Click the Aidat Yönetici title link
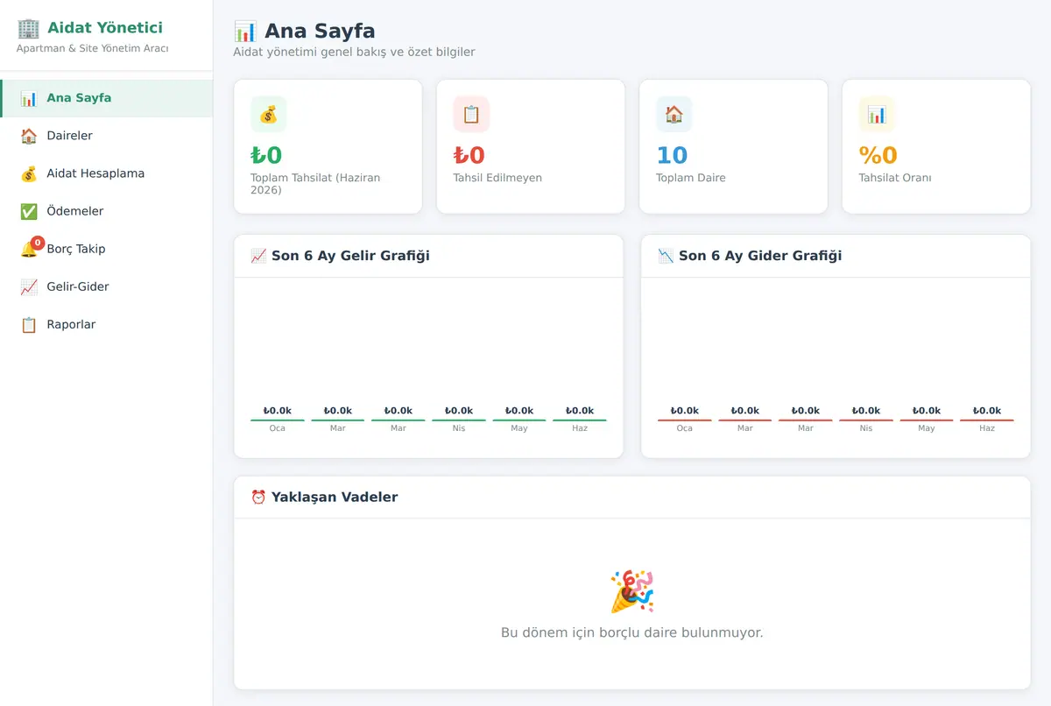 (x=105, y=28)
